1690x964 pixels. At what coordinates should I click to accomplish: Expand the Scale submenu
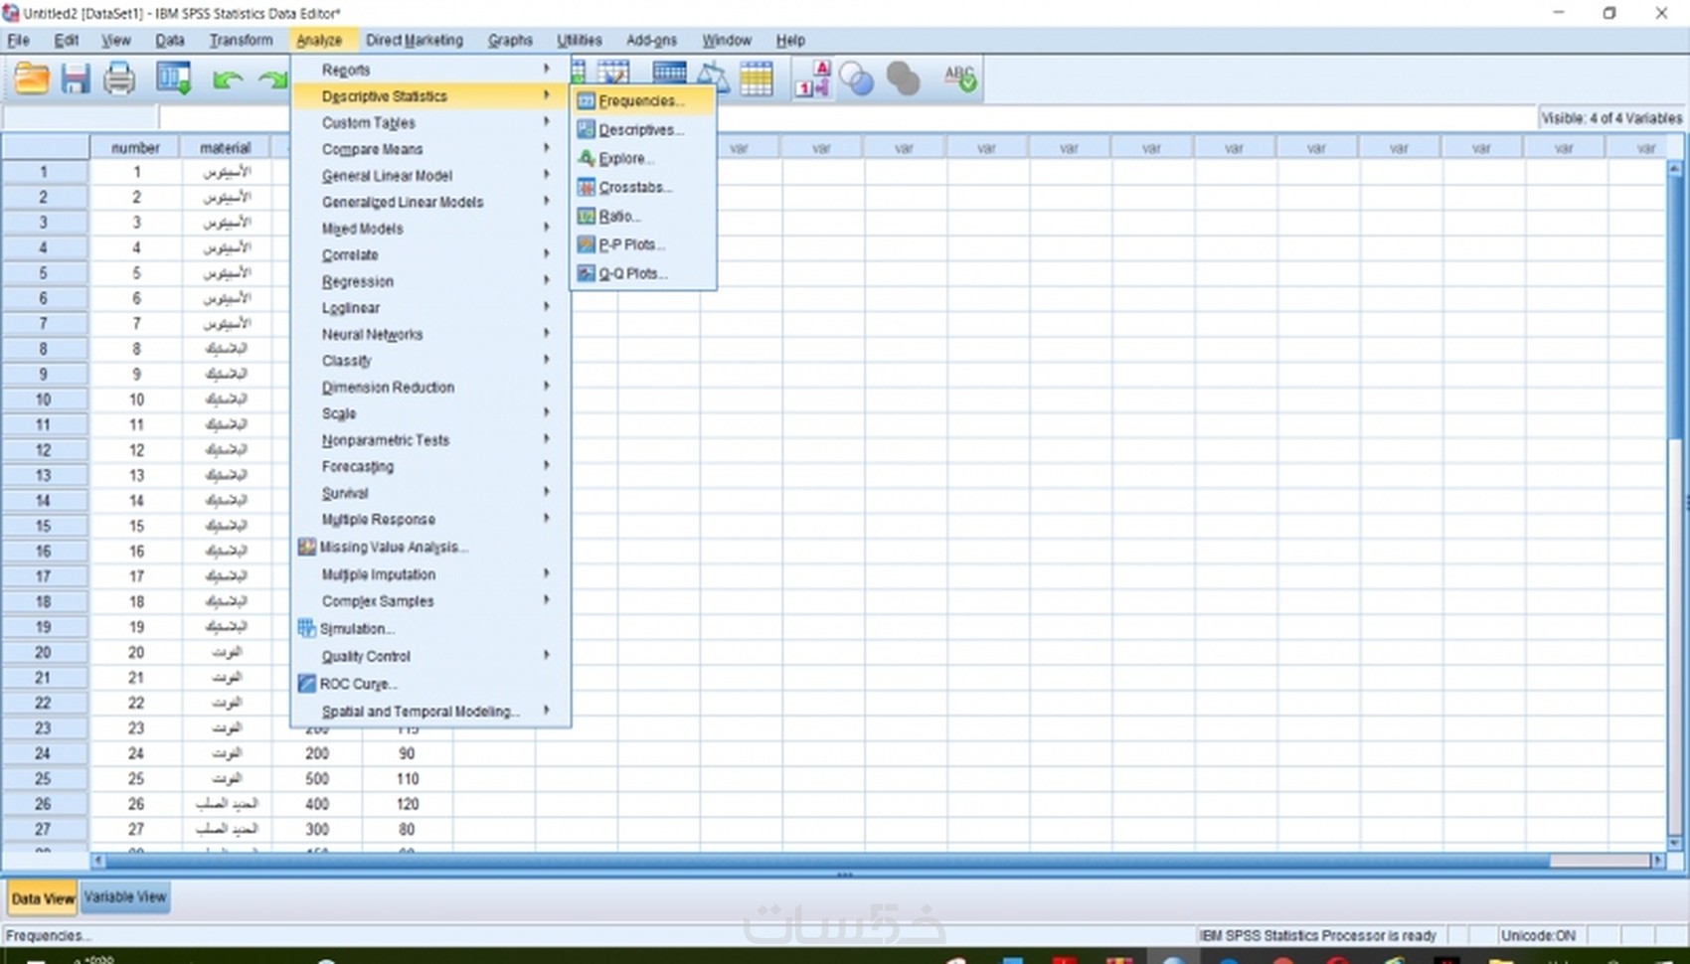pos(429,414)
